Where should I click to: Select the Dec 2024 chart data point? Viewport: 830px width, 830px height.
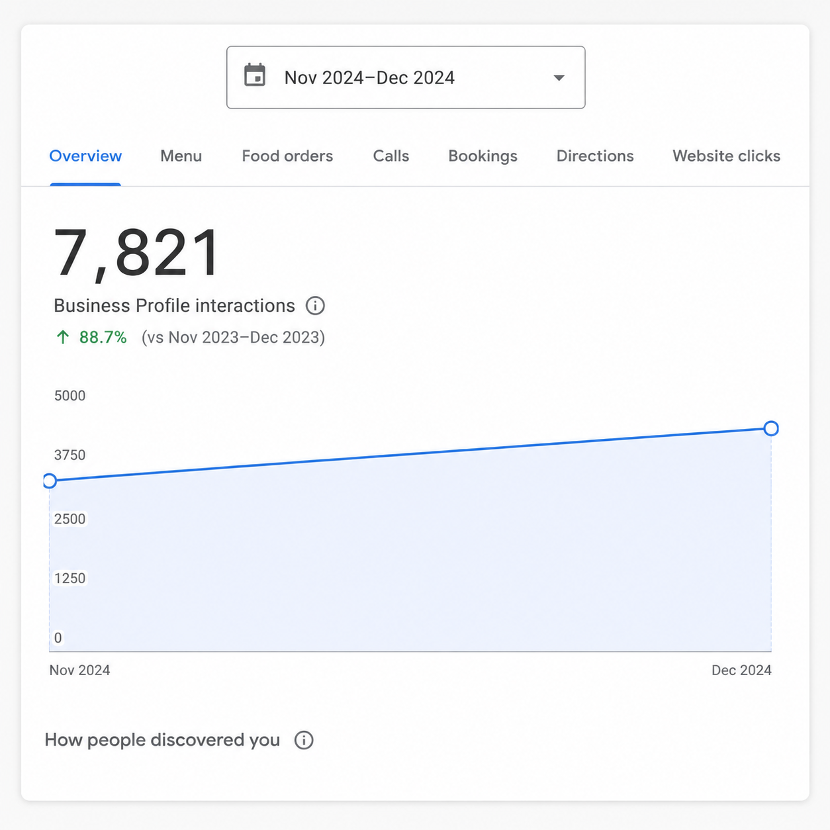pyautogui.click(x=771, y=428)
